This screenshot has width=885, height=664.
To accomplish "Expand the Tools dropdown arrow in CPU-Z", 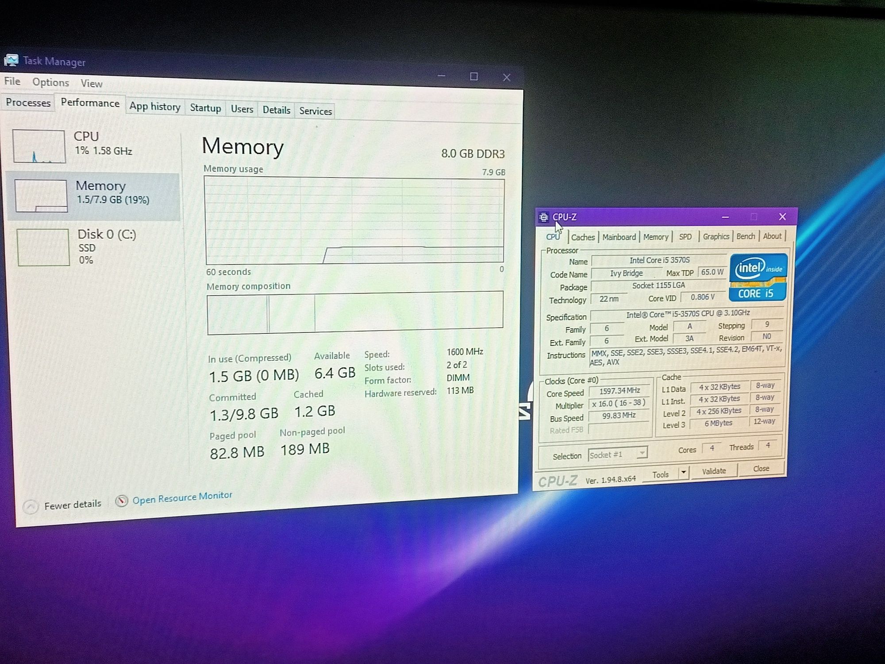I will [x=684, y=472].
